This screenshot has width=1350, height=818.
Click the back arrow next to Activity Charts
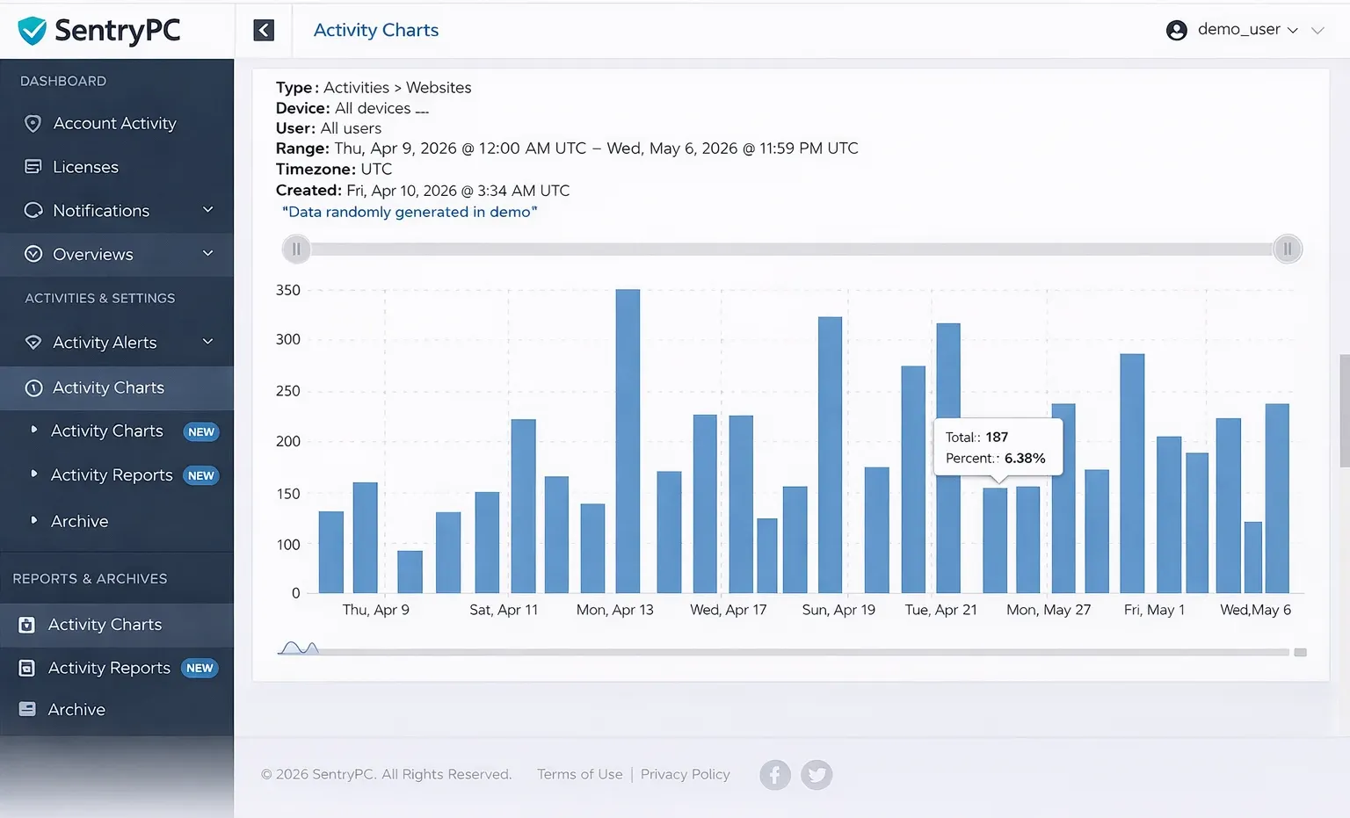pyautogui.click(x=263, y=29)
